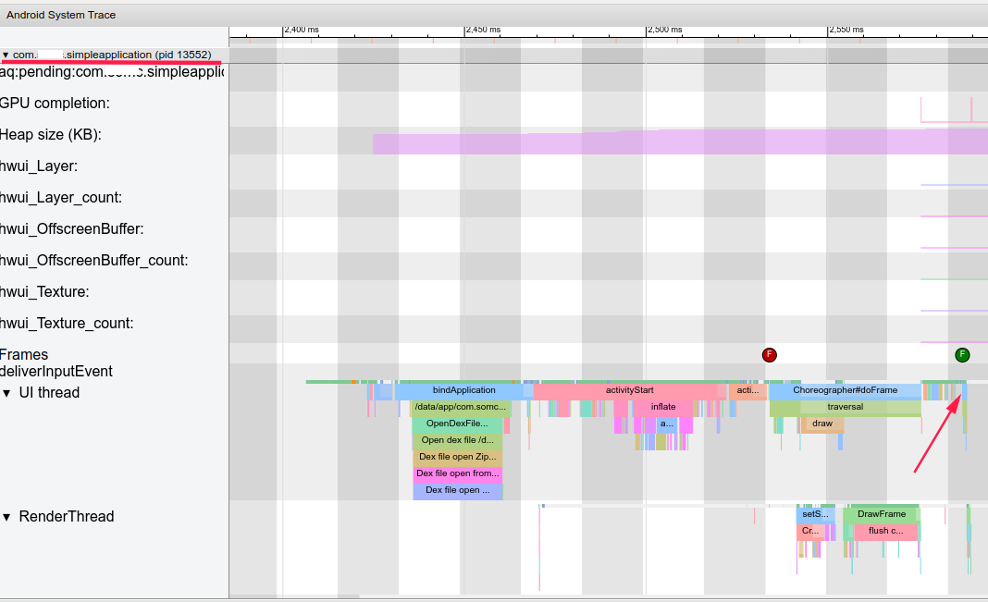The width and height of the screenshot is (988, 602).
Task: Select the bottom blue 'Dex file open ...' slice
Action: click(457, 490)
